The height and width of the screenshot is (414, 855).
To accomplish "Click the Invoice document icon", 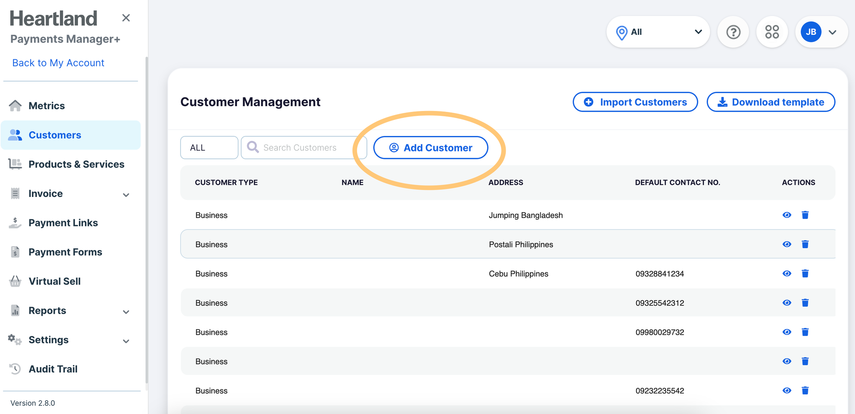I will pos(15,193).
